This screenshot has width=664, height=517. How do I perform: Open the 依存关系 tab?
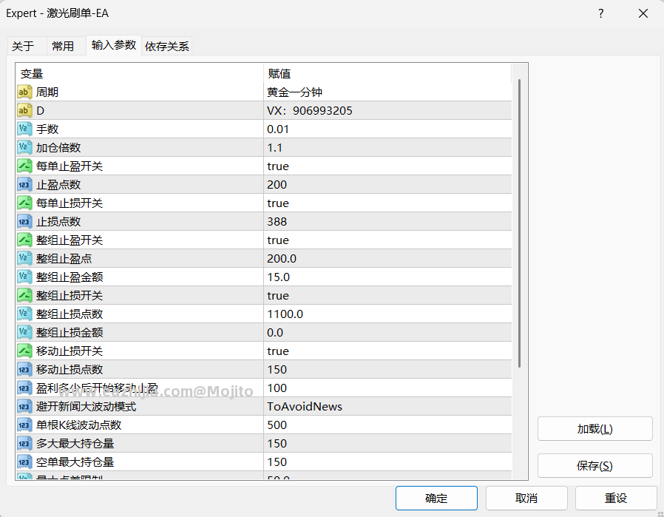tap(167, 46)
